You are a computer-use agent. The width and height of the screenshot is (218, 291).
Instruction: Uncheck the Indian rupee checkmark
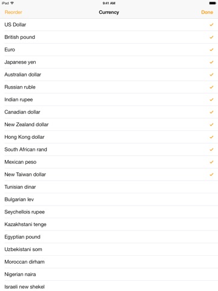tap(211, 99)
